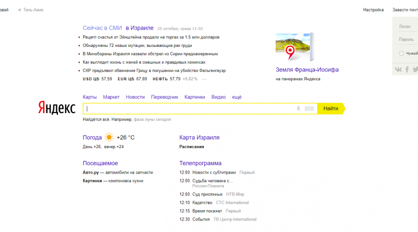Open the Минобороны Израиля news headline
Screen dimensions: 418x232
pos(150,54)
